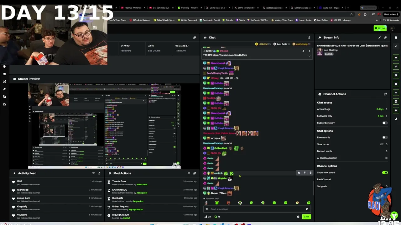Toggle Emotes only mode
The width and height of the screenshot is (401, 225).
tap(385, 137)
